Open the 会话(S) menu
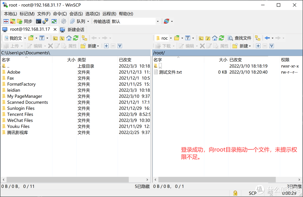The height and width of the screenshot is (197, 303). tap(76, 14)
